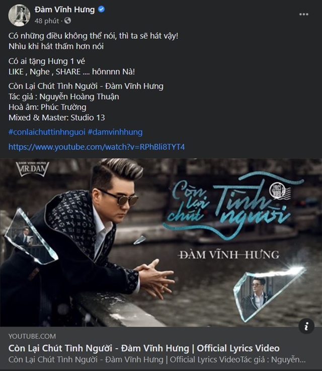This screenshot has width=322, height=371.
Task: Open the three-dot post options menu
Action: (x=303, y=15)
